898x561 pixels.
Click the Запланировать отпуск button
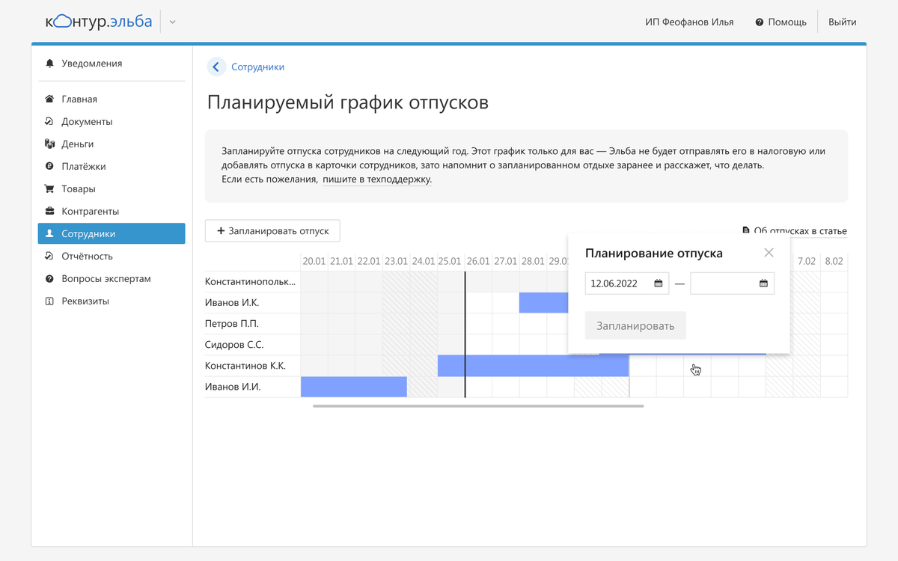(x=272, y=231)
